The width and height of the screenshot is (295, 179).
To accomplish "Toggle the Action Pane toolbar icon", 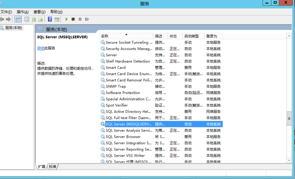I will (57, 19).
